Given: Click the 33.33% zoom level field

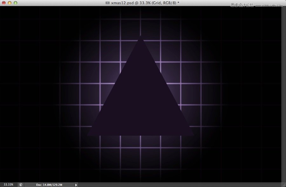Looking at the screenshot, I should pyautogui.click(x=9, y=185).
